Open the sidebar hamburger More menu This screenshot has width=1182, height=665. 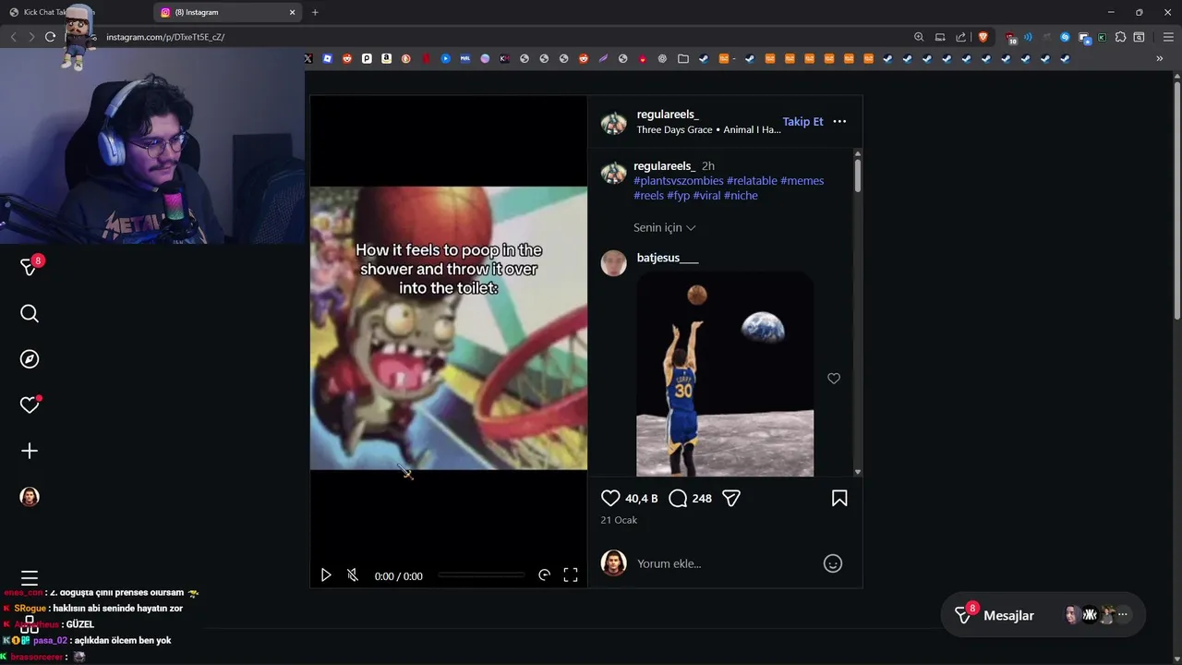[x=30, y=578]
